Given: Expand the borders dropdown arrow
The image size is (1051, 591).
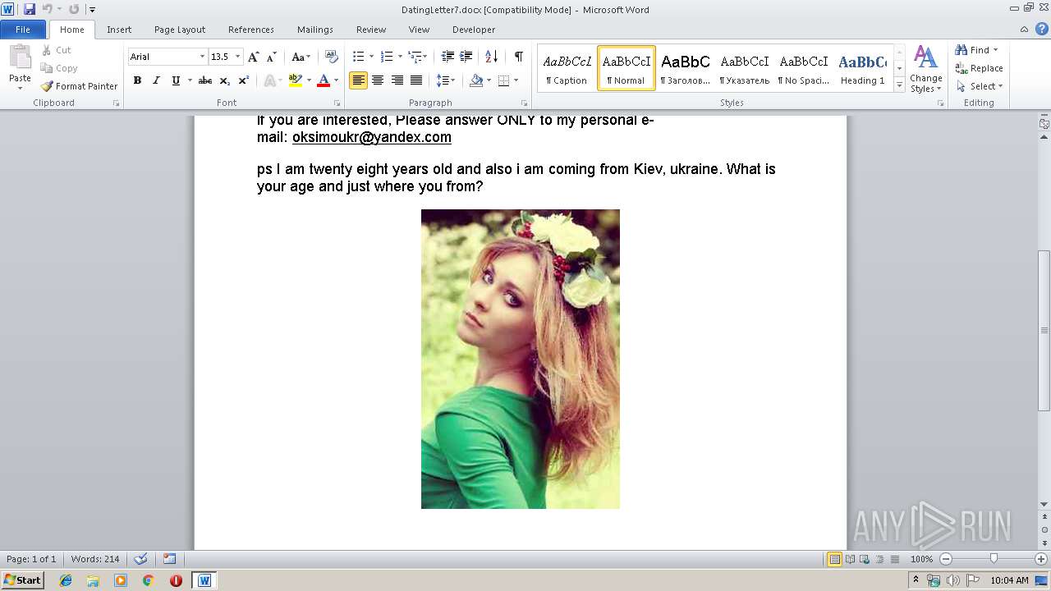Looking at the screenshot, I should point(515,80).
